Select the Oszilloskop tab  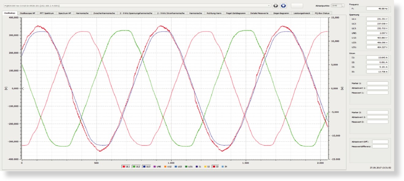(10, 13)
